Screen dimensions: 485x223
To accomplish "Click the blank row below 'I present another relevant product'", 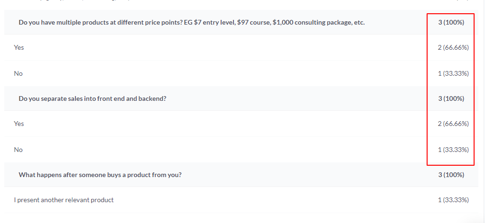I will pos(237,218).
